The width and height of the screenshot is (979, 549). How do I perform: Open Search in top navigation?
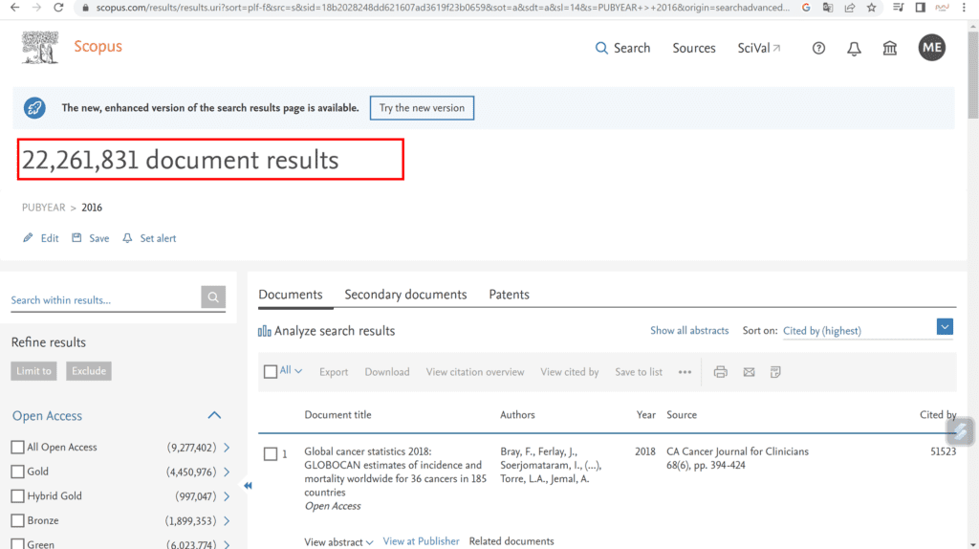622,48
